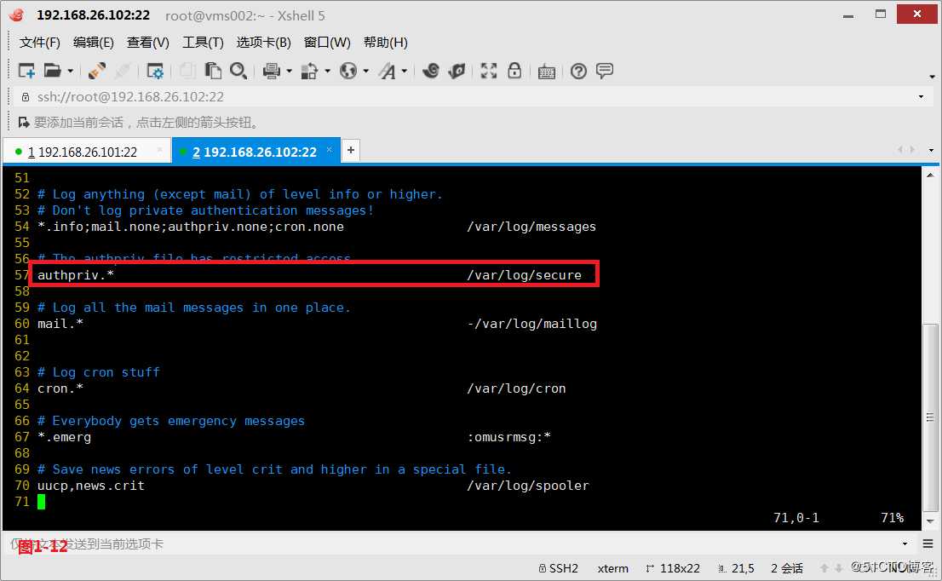This screenshot has width=942, height=581.
Task: Click the status bar down arrow icon
Action: pos(839,567)
